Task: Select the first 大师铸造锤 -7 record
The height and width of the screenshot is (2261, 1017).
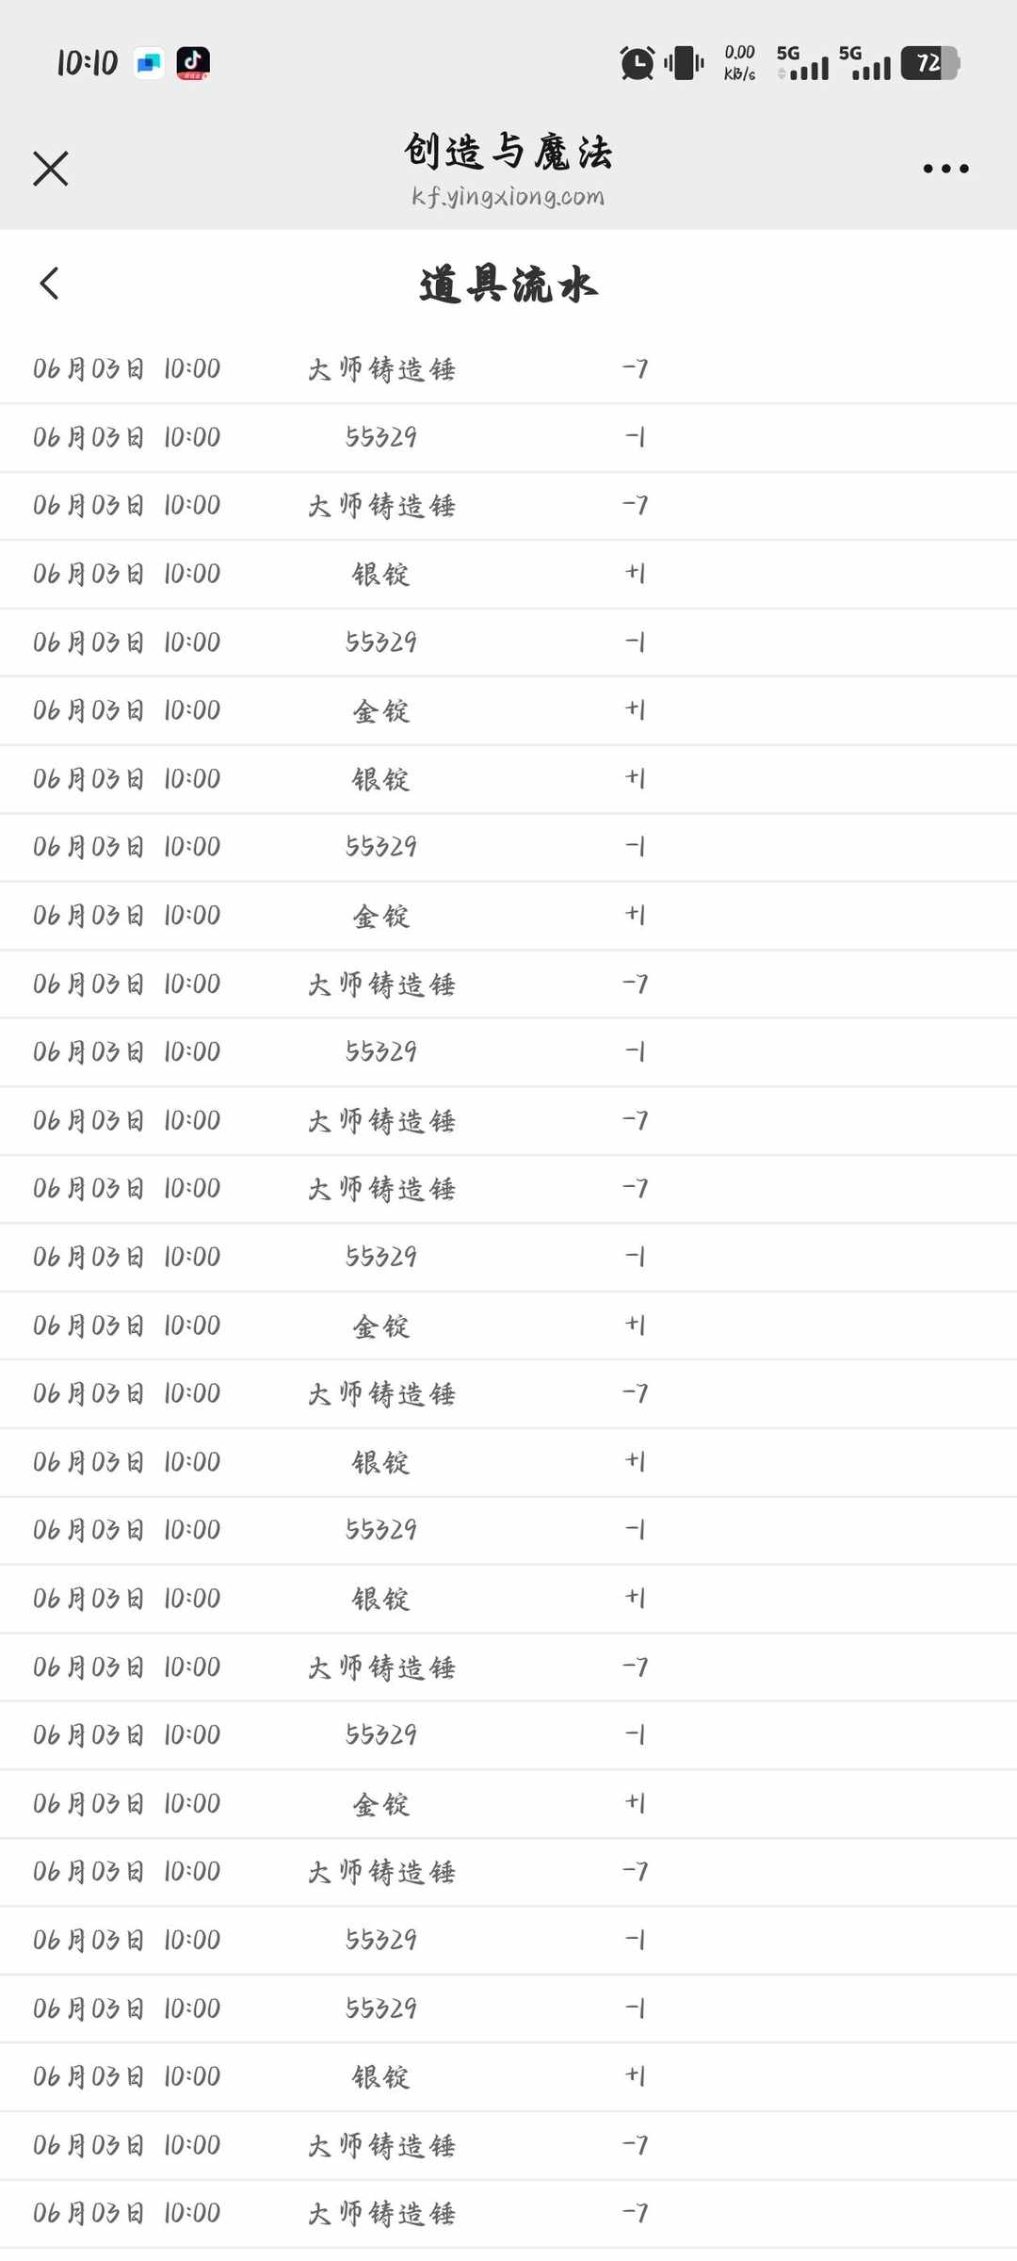Action: tap(508, 369)
